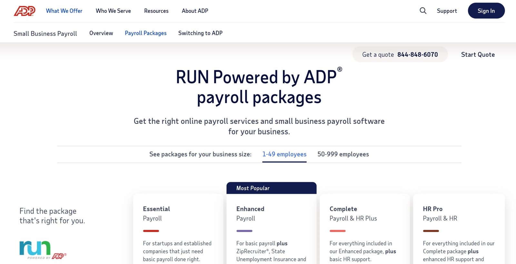Image resolution: width=516 pixels, height=264 pixels.
Task: Open the What We Offer menu
Action: [64, 11]
